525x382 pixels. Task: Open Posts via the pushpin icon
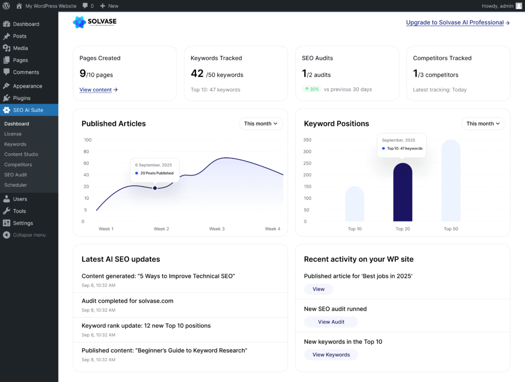point(7,36)
